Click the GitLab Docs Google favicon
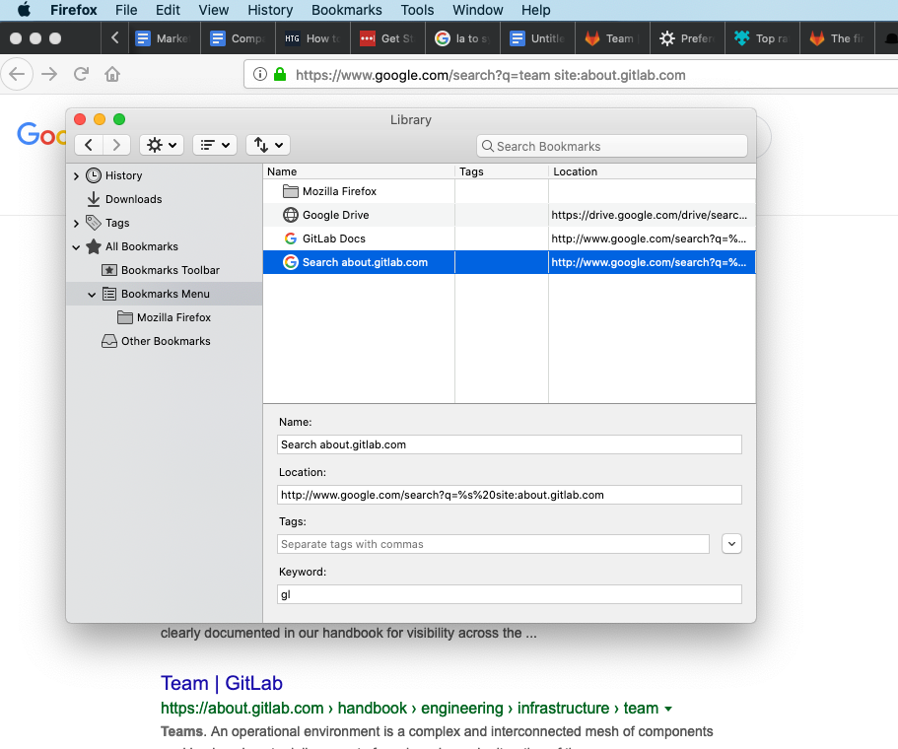This screenshot has width=898, height=749. (291, 238)
